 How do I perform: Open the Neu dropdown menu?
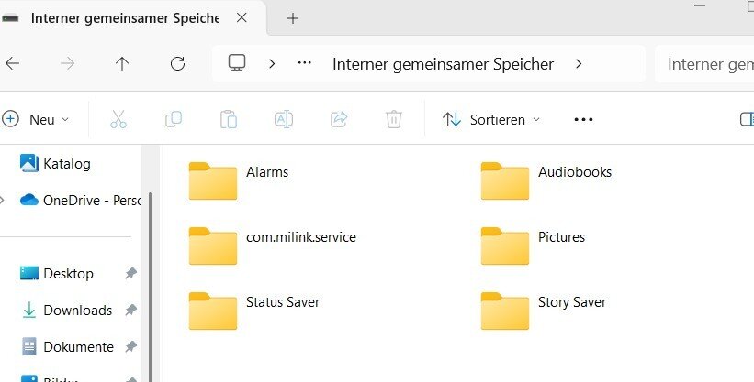tap(37, 119)
